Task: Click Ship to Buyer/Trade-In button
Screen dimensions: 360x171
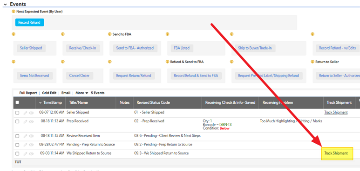Action: pos(255,48)
